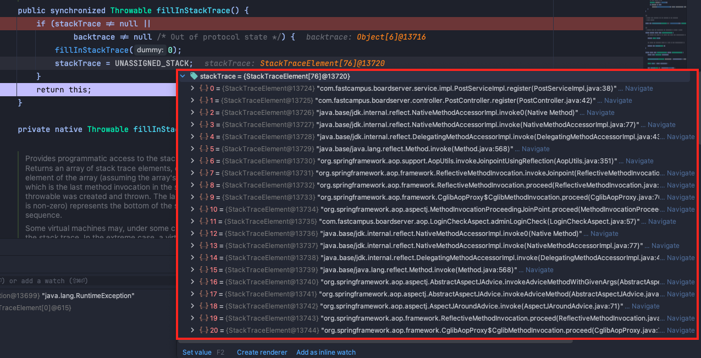The width and height of the screenshot is (701, 358).
Task: Click the tag icon beside stackTrace root variable
Action: (x=194, y=76)
